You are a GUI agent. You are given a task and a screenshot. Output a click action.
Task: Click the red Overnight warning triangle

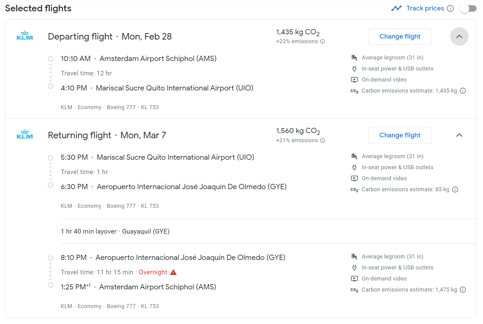tap(173, 272)
